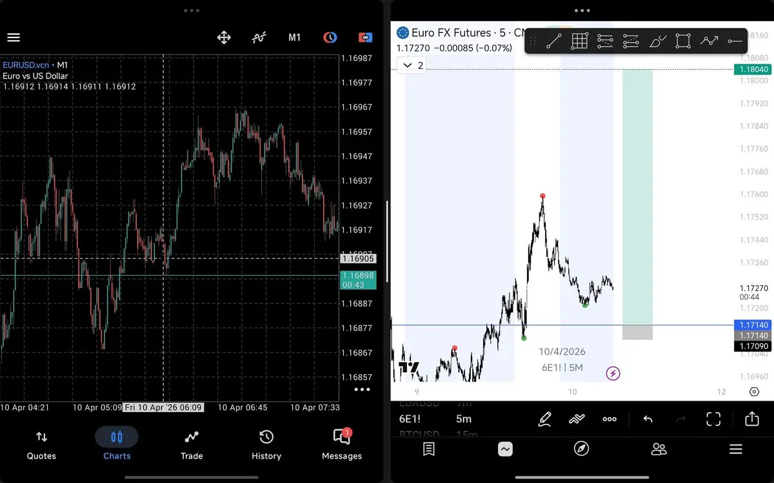
Task: Go to the Trade tab
Action: [192, 446]
